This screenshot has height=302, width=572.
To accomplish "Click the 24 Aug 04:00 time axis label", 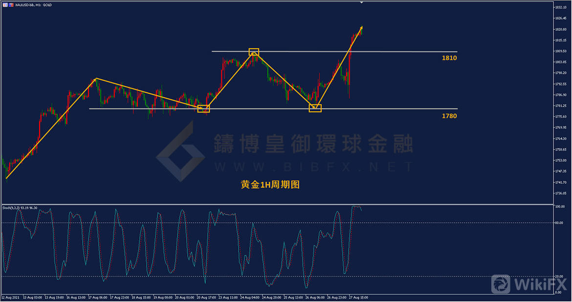I will [x=249, y=298].
